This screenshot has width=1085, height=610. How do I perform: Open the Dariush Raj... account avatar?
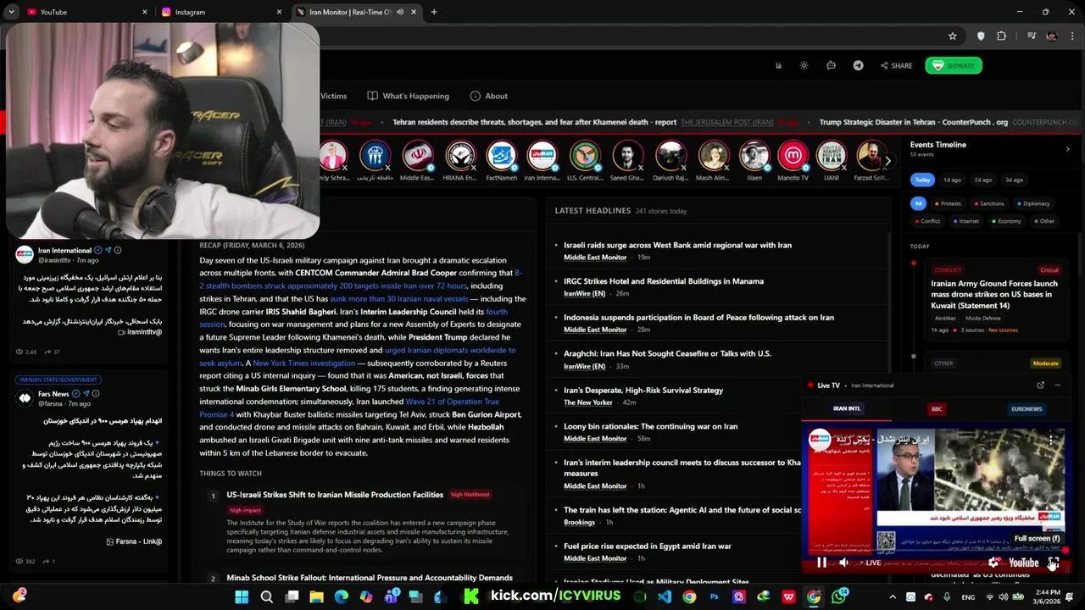[670, 156]
